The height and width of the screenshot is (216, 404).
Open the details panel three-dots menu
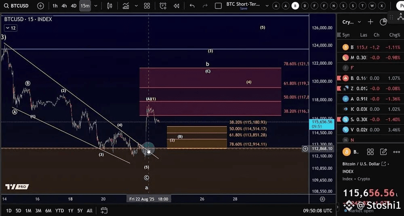click(x=397, y=152)
